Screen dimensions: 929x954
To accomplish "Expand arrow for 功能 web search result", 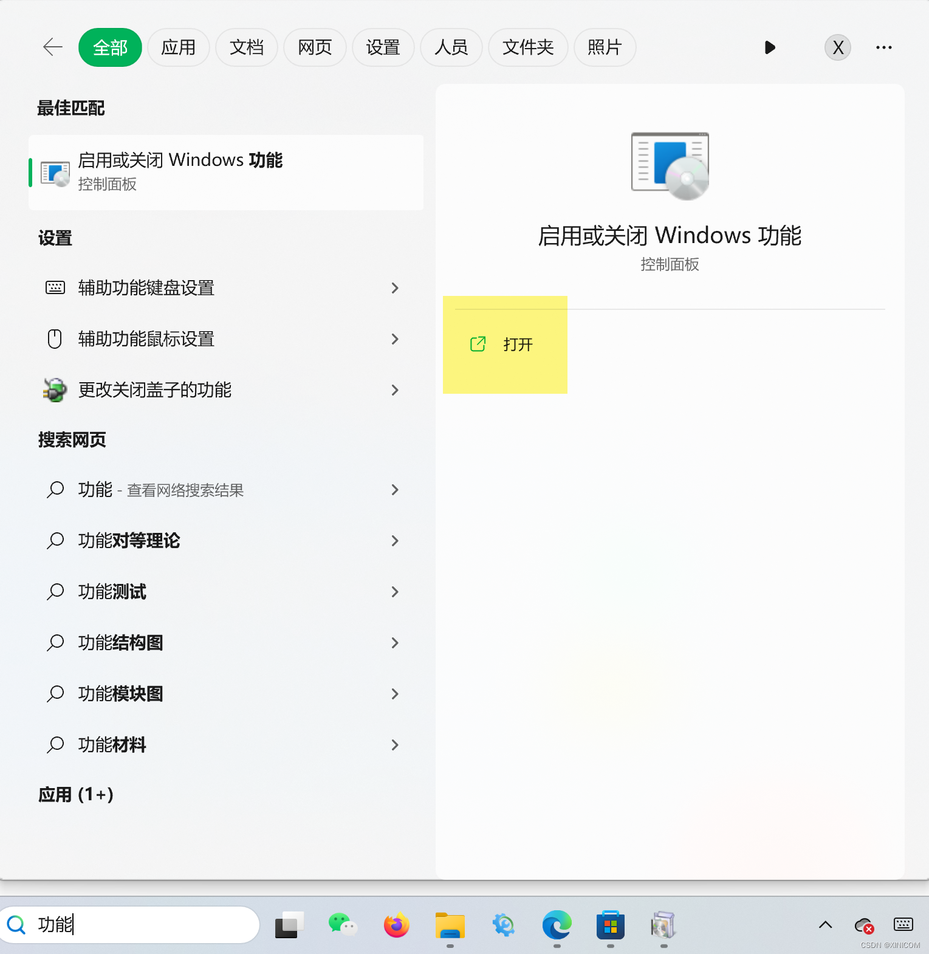I will coord(395,490).
